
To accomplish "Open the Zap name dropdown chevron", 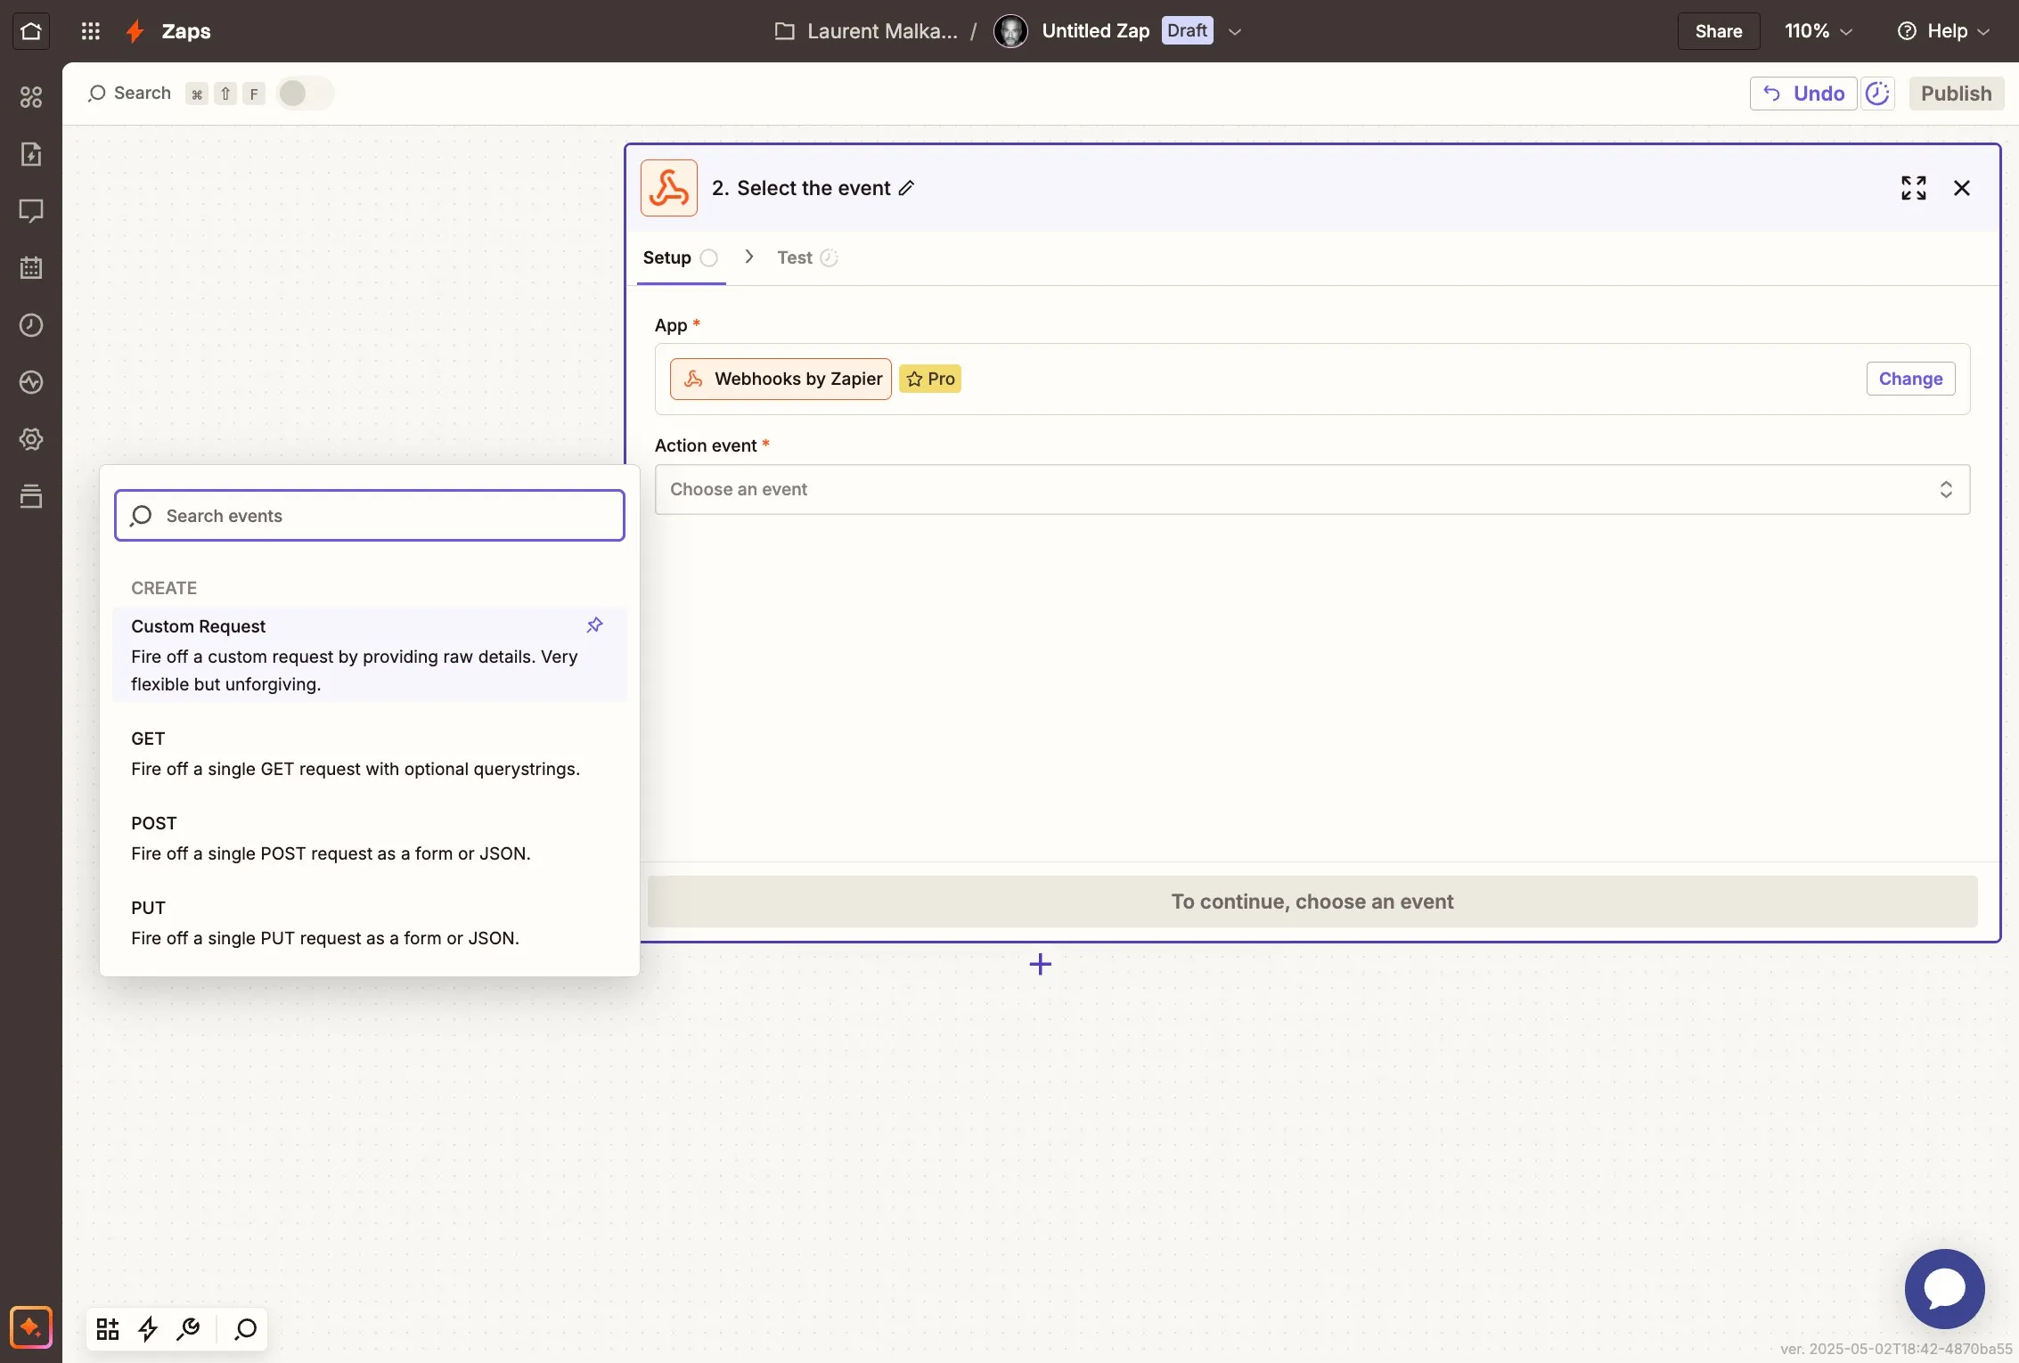I will click(x=1234, y=31).
